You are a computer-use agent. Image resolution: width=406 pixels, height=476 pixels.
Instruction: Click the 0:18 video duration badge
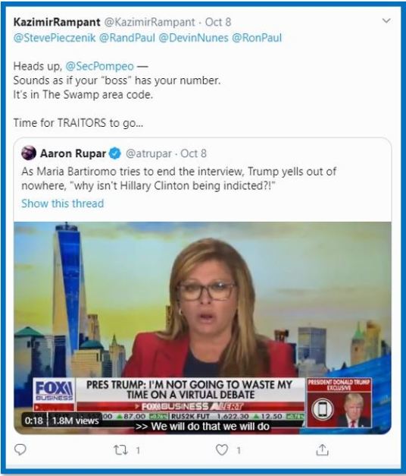34,421
